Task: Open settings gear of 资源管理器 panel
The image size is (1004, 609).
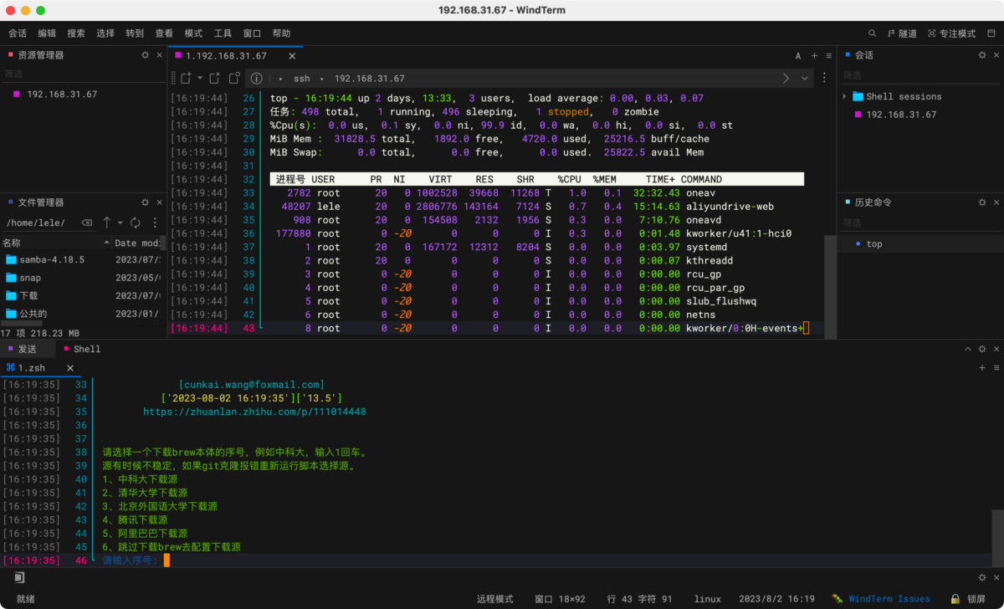Action: pos(145,55)
